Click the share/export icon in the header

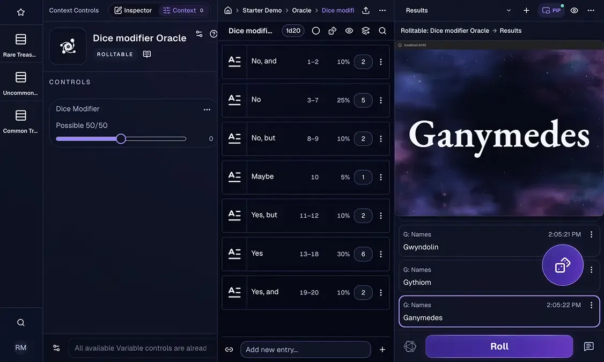tap(365, 10)
